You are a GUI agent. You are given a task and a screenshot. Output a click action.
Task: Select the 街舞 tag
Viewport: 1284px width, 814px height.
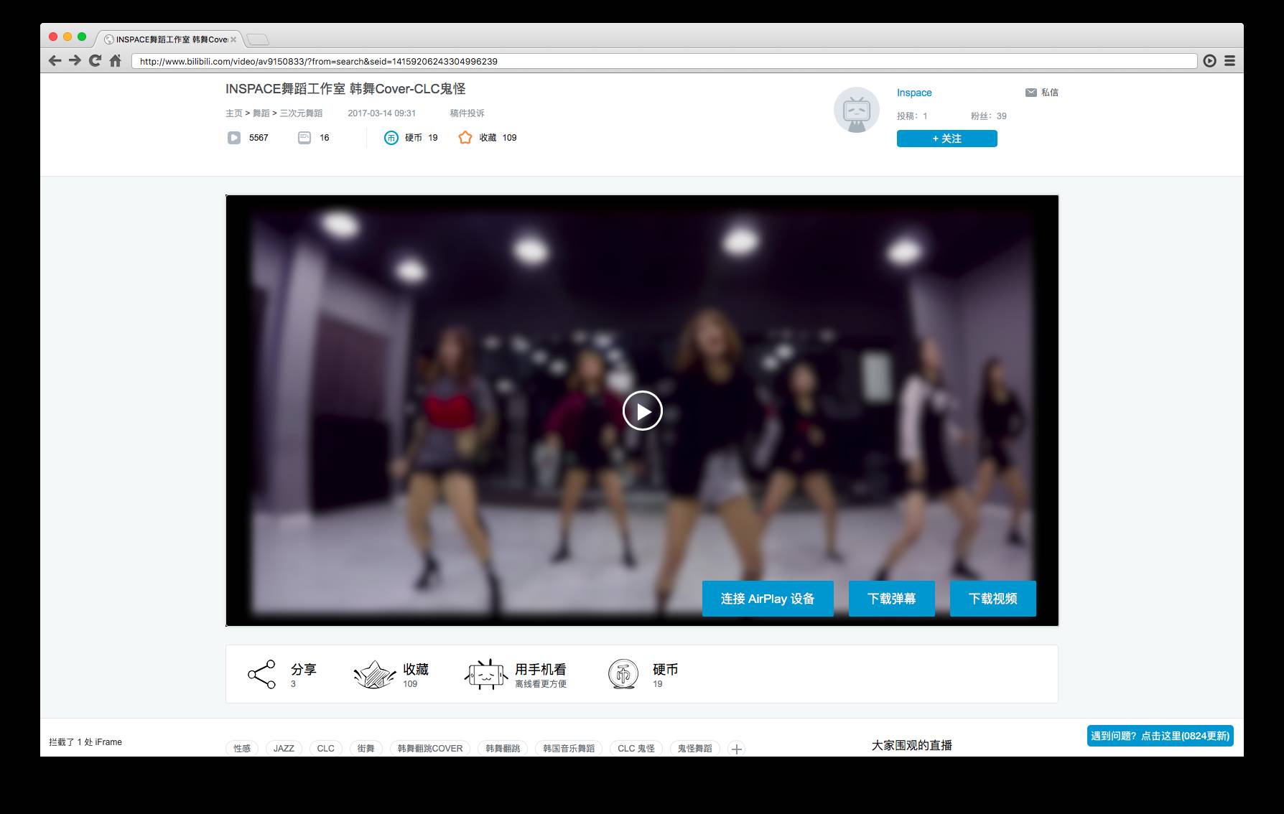(366, 748)
